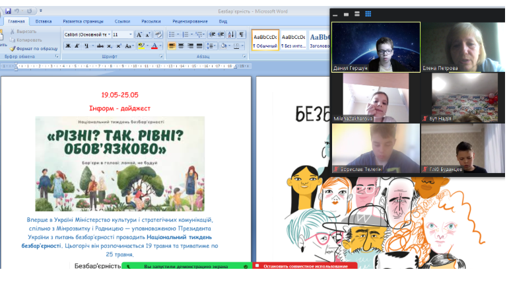The height and width of the screenshot is (282, 509).
Task: Decrease font size with Shrink Font icon
Action: (148, 35)
